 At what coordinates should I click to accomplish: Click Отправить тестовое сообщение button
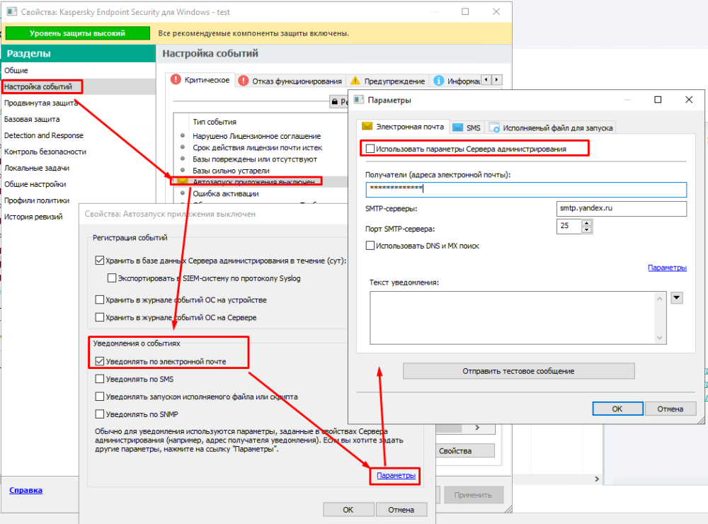[x=518, y=371]
